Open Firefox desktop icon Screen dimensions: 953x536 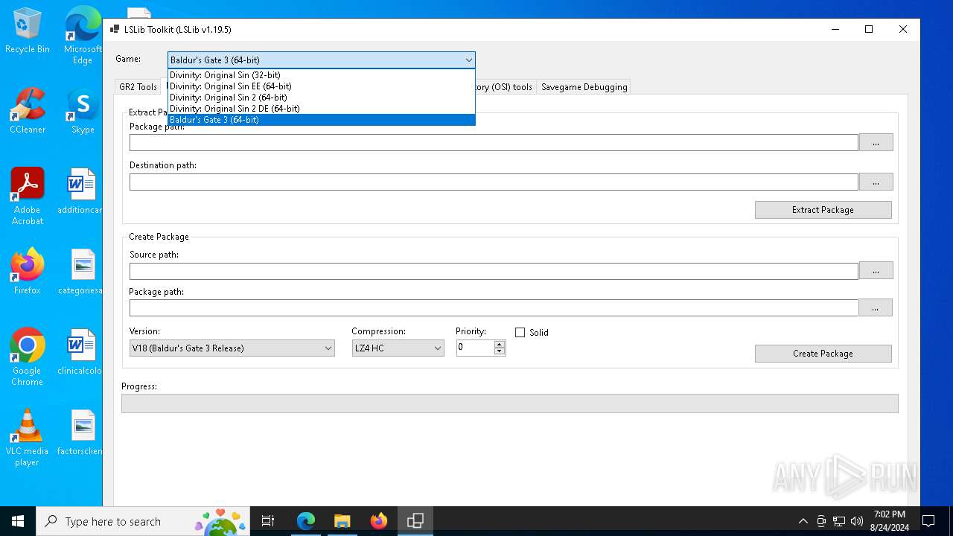click(28, 272)
